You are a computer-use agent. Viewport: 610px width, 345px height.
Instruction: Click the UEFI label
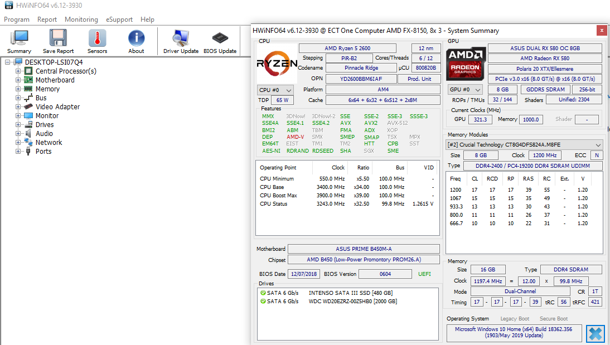(x=424, y=274)
